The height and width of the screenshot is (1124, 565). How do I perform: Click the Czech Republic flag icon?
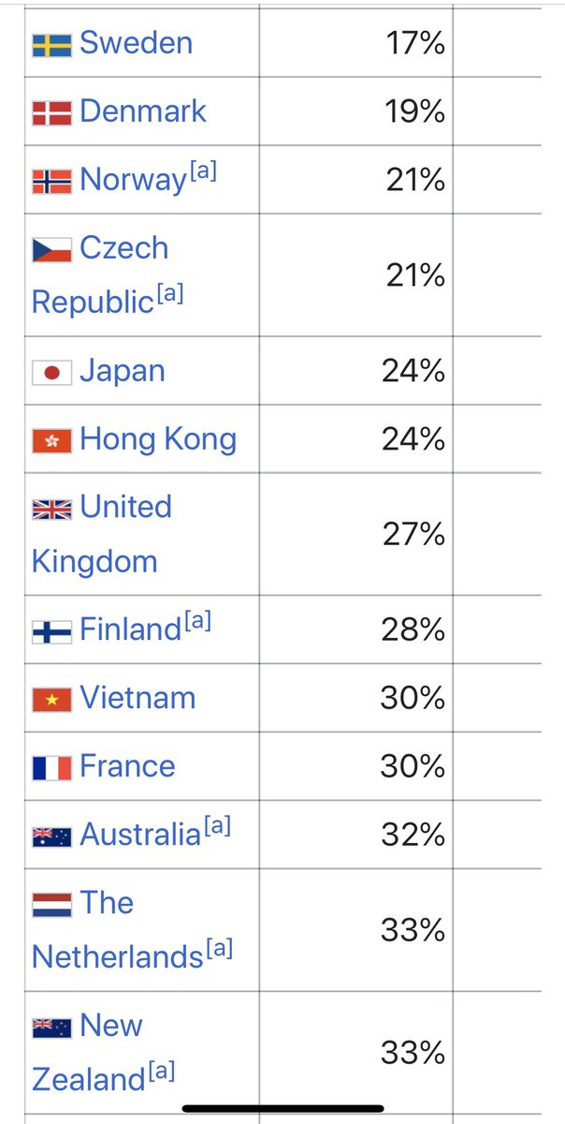click(x=52, y=251)
